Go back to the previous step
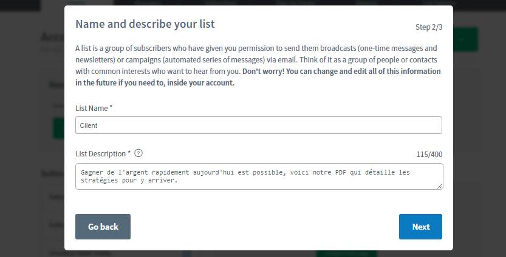The height and width of the screenshot is (257, 506). tap(103, 227)
